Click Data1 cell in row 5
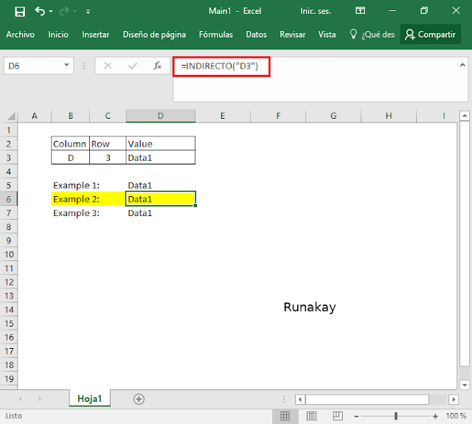This screenshot has height=424, width=472. pos(161,185)
